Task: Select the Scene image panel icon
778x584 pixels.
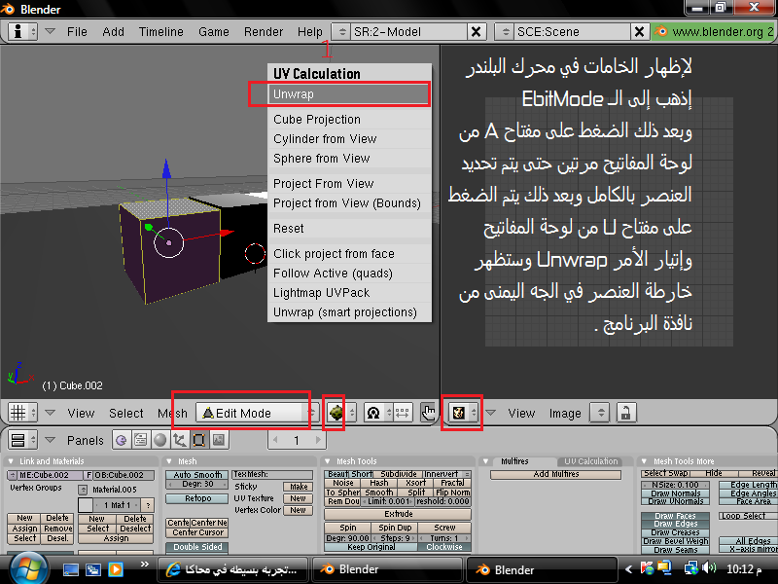Action: tap(218, 440)
